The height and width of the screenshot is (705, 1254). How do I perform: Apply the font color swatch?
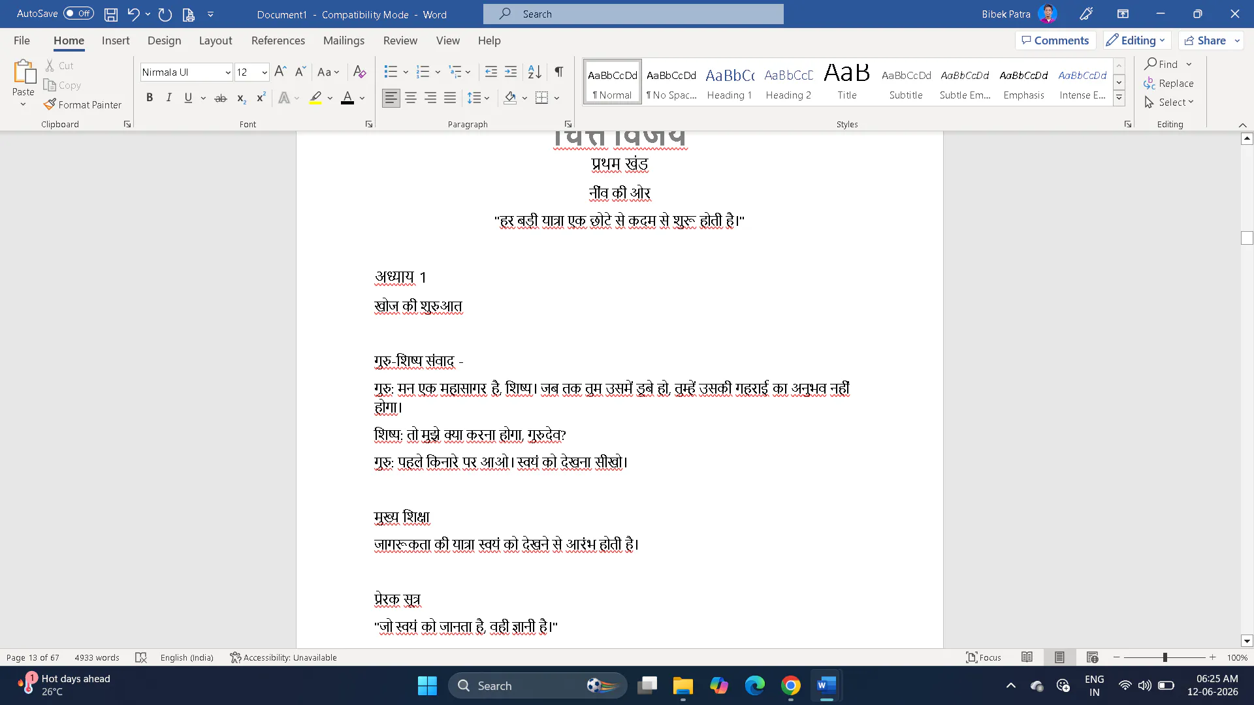coord(347,98)
